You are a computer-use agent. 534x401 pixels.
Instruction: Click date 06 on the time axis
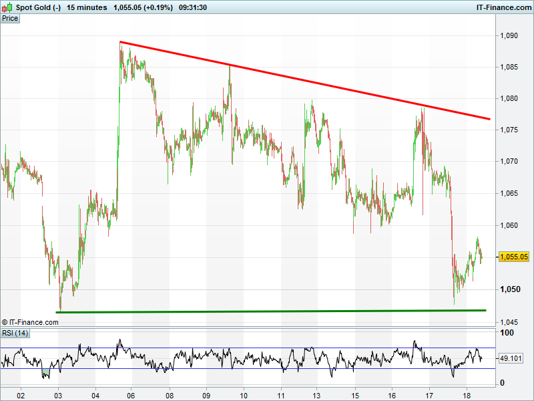[131, 395]
